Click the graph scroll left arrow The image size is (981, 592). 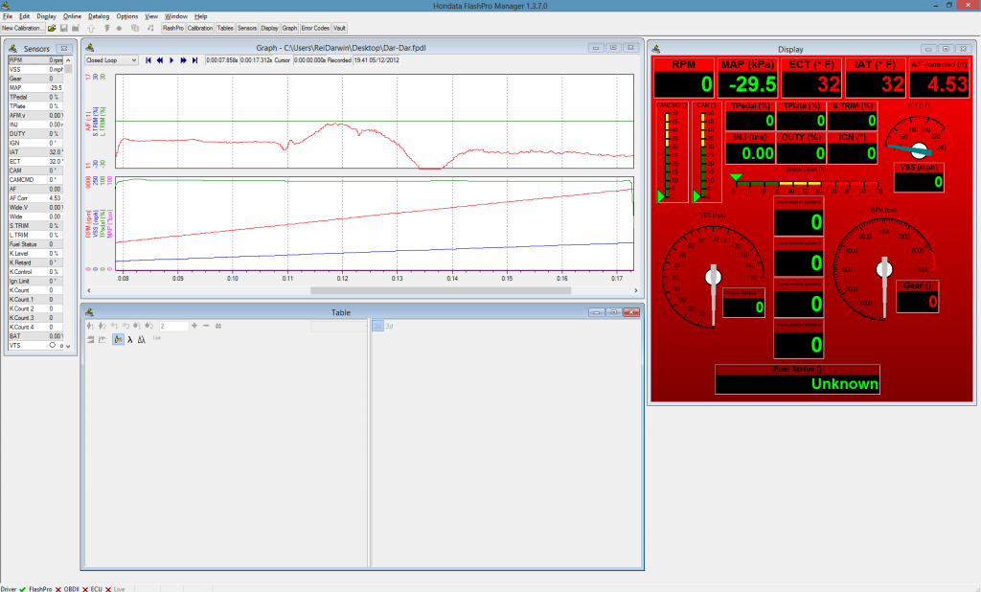coord(89,290)
